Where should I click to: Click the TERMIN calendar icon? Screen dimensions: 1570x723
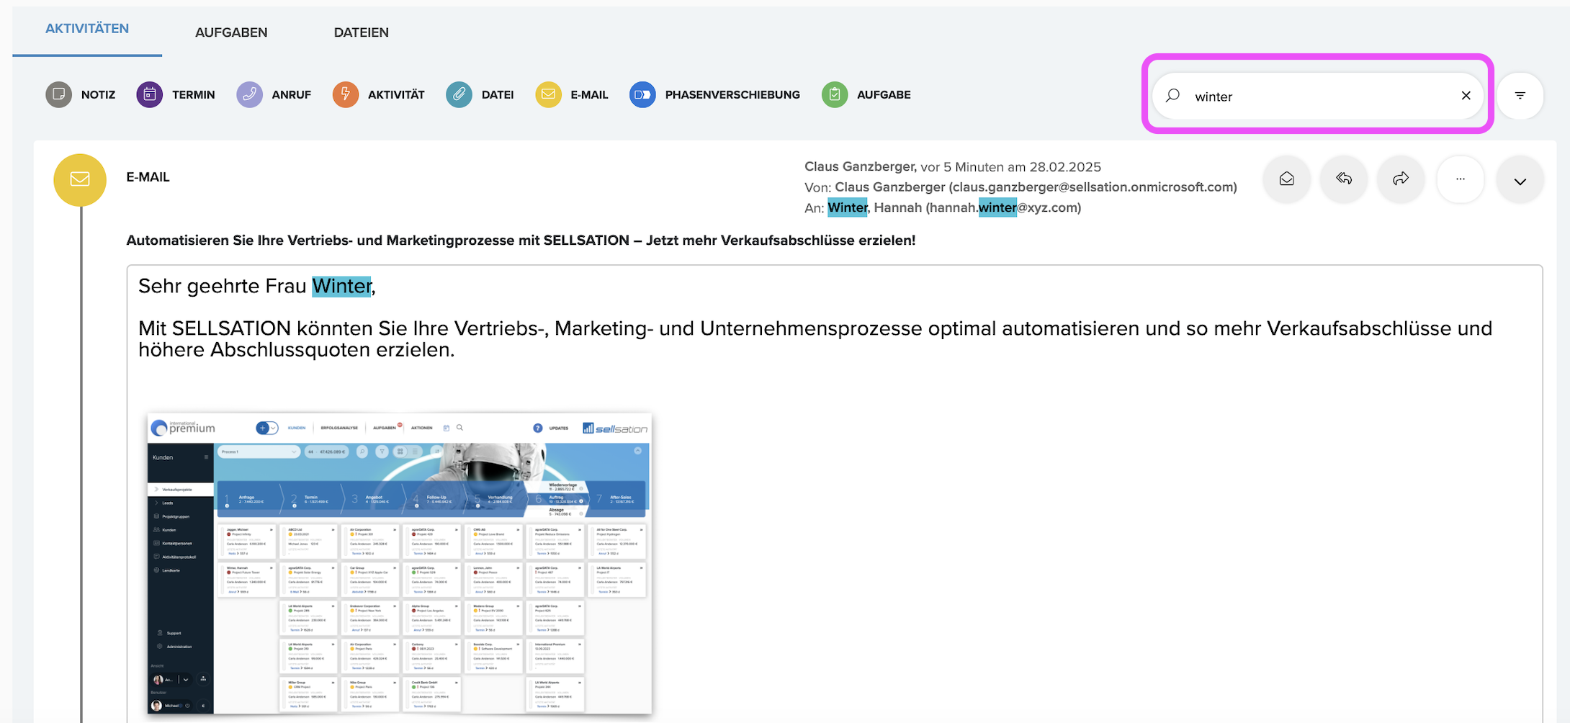(150, 94)
